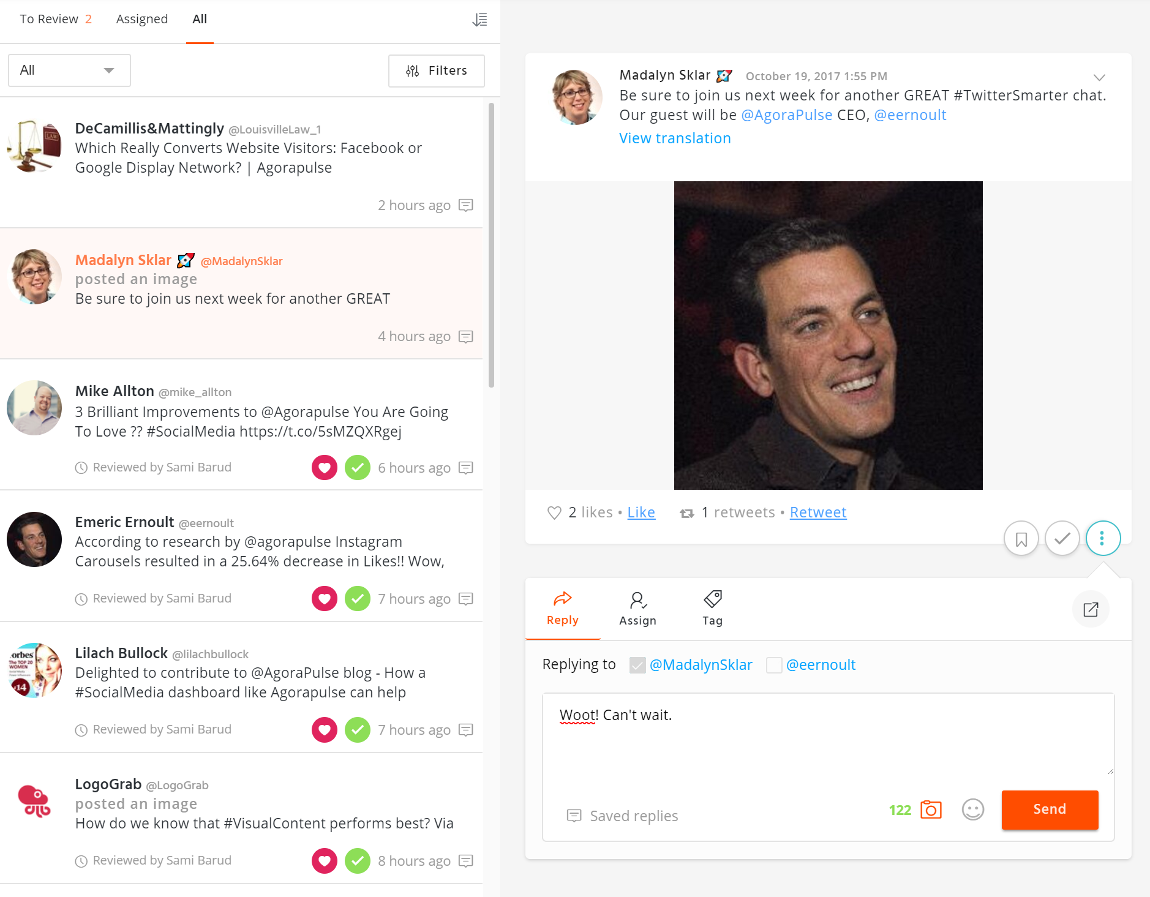Open Saved replies
The height and width of the screenshot is (897, 1150).
623,816
